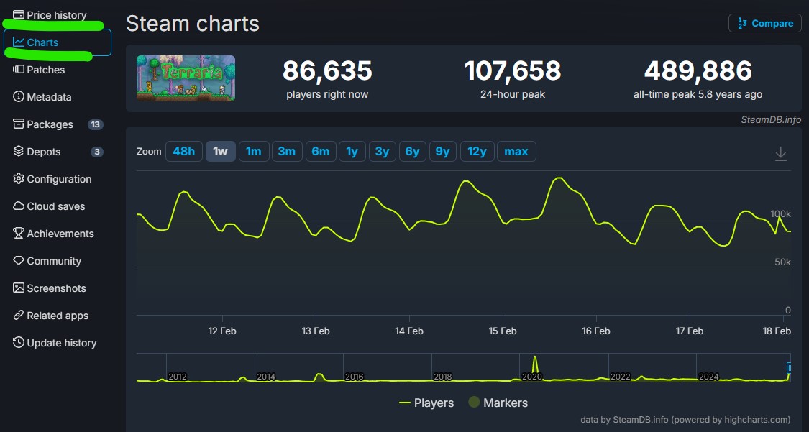
Task: Click the Achievements trophy icon
Action: coord(19,234)
